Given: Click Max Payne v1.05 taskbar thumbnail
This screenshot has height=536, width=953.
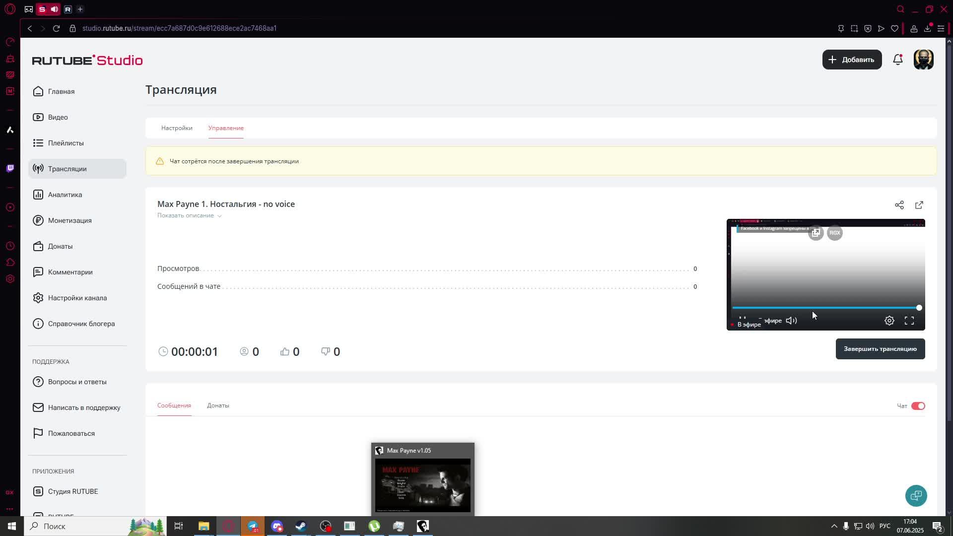Looking at the screenshot, I should [x=423, y=479].
